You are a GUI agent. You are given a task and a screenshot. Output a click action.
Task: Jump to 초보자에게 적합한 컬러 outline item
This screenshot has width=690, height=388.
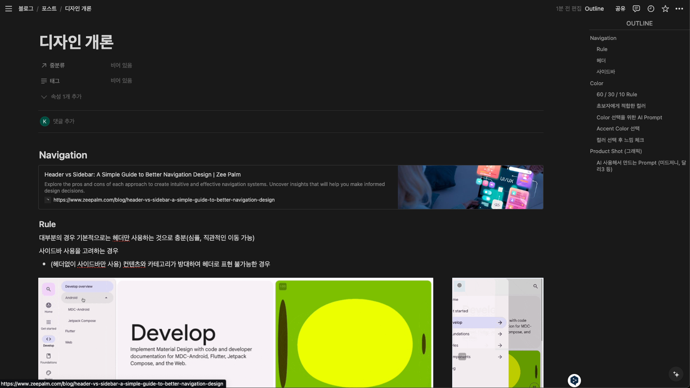(621, 106)
